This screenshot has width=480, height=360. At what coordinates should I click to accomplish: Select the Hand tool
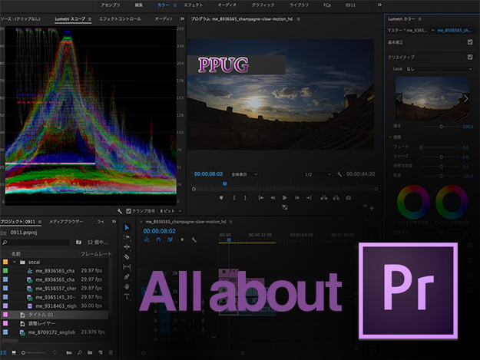click(x=127, y=286)
